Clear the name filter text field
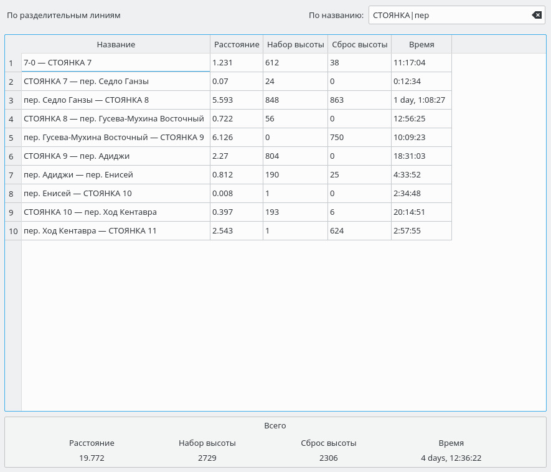Viewport: 551px width, 472px height. pyautogui.click(x=537, y=16)
